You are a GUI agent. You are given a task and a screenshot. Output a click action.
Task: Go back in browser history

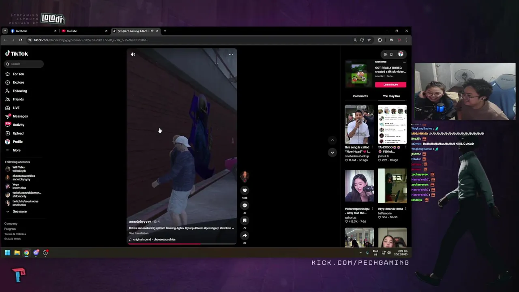point(5,40)
